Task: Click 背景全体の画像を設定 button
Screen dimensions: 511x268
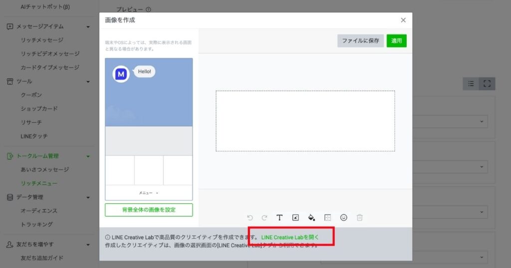Action: click(x=149, y=210)
